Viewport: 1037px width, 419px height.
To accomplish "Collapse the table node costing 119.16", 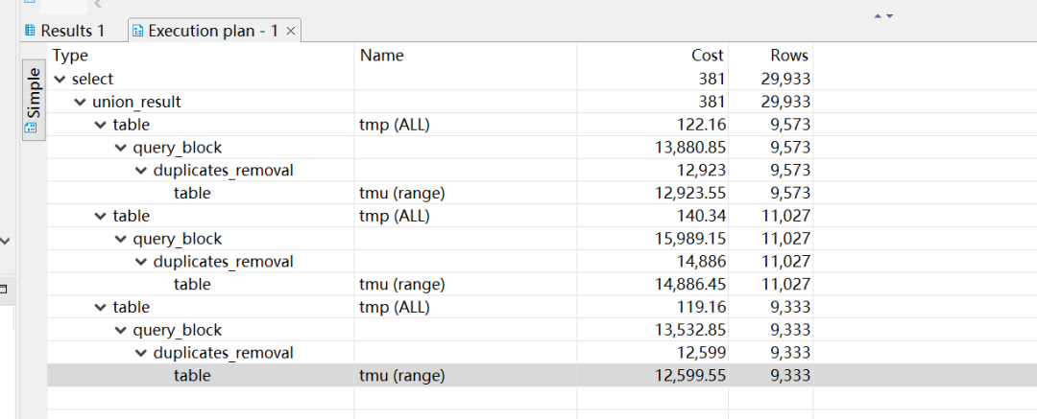I will click(101, 308).
